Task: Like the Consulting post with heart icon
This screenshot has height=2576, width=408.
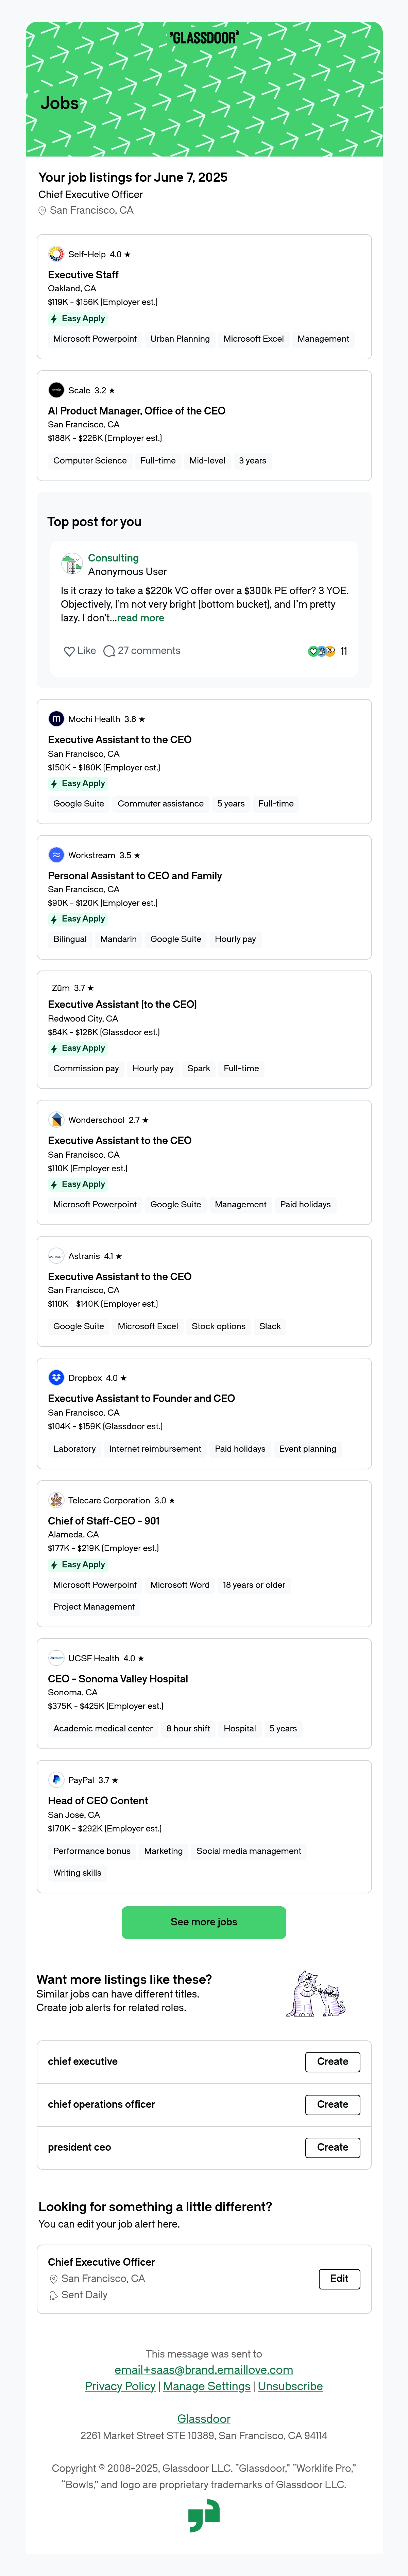Action: click(69, 651)
